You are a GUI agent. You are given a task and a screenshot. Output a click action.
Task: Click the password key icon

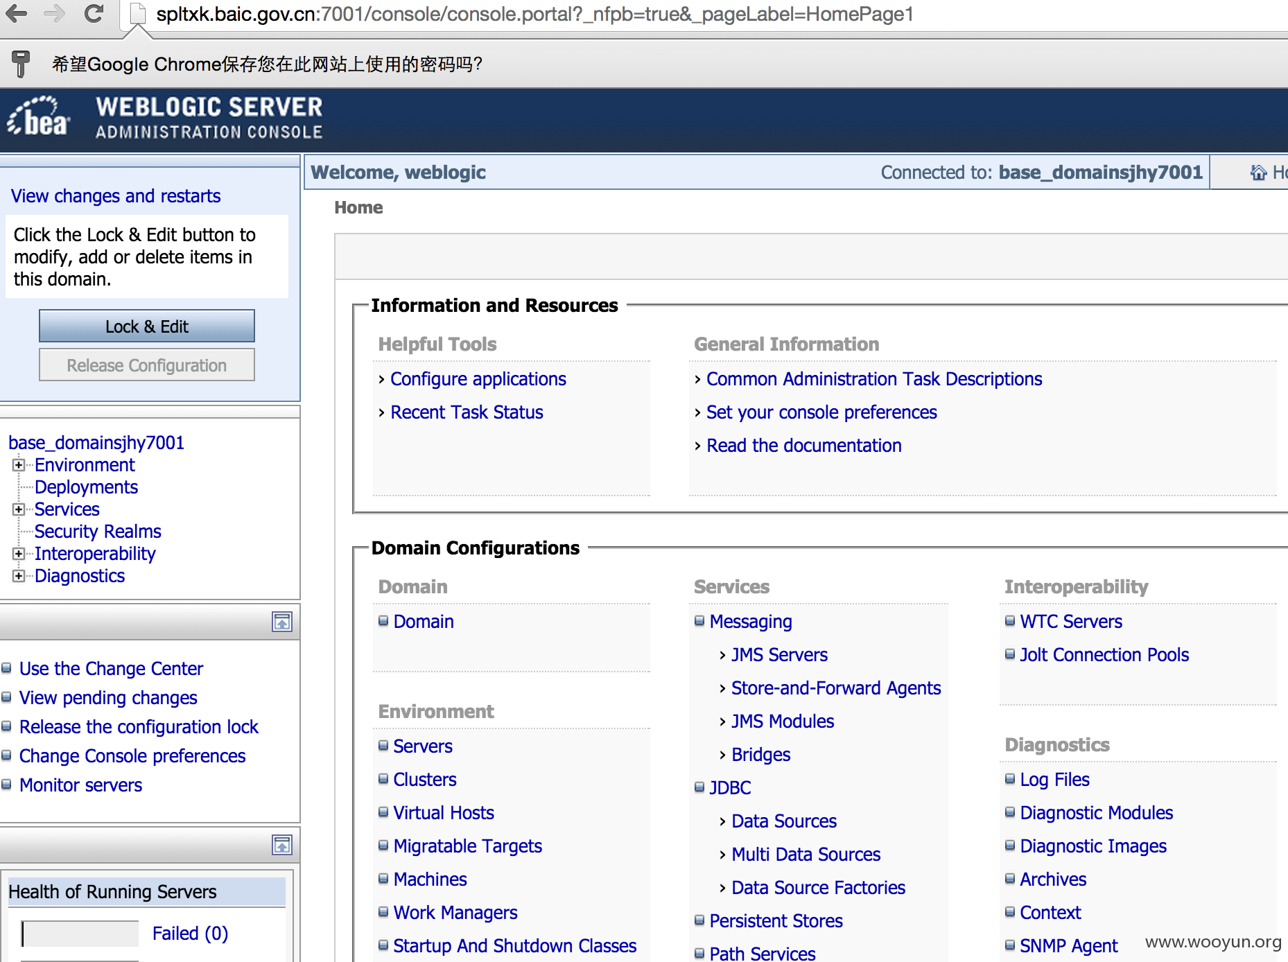point(21,64)
